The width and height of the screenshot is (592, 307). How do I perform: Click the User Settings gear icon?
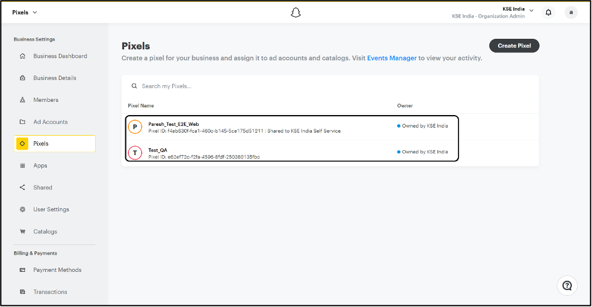click(23, 209)
